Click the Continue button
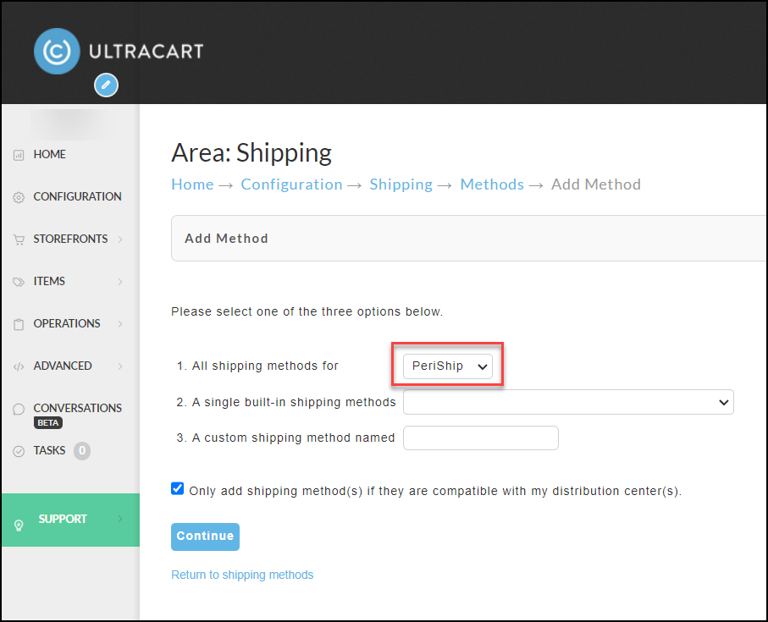The width and height of the screenshot is (768, 622). click(205, 537)
